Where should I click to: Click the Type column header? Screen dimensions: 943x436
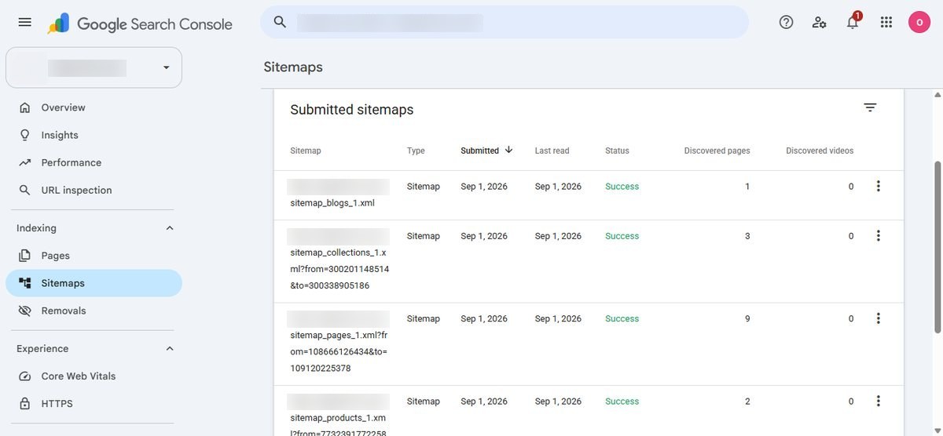point(416,151)
